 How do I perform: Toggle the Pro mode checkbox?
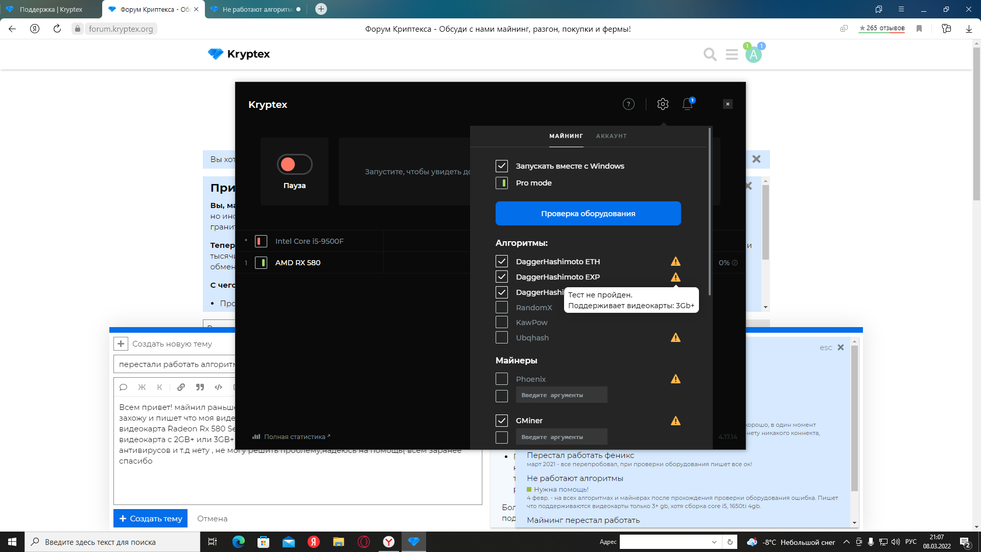coord(501,182)
